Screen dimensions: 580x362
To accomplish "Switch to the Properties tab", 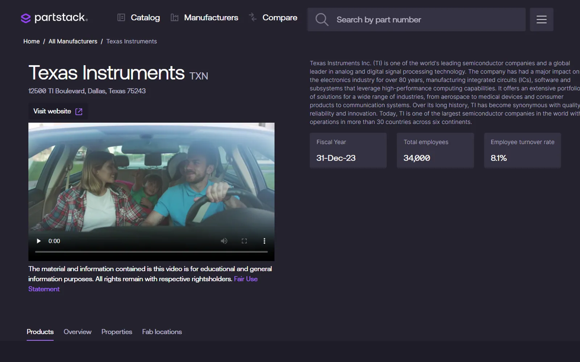I will point(117,332).
